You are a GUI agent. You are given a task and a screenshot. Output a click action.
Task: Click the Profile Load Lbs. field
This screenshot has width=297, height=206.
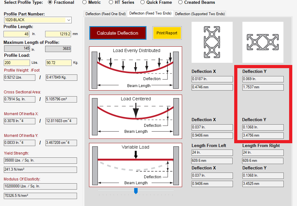[x=17, y=62]
